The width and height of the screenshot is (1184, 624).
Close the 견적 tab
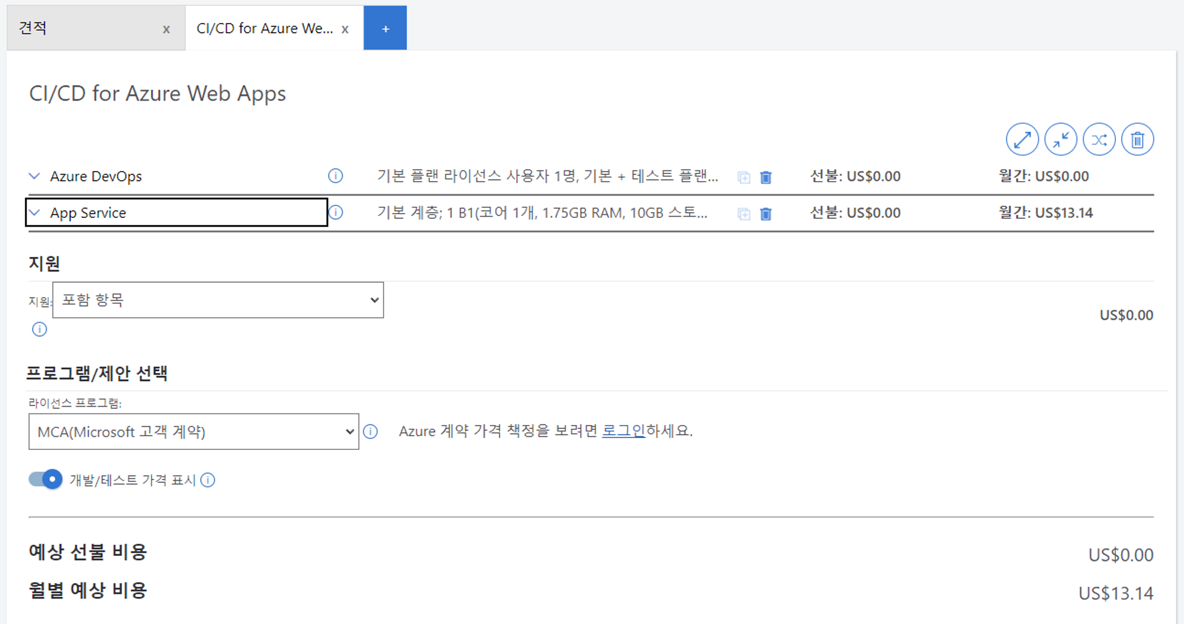pos(166,29)
